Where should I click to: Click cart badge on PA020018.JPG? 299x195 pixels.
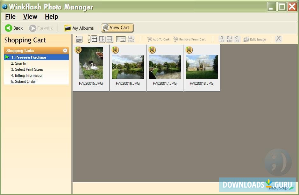[x=189, y=50]
